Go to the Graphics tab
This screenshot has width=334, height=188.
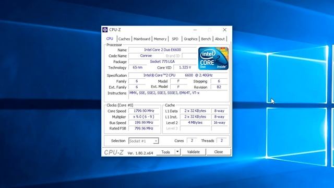[x=190, y=39]
